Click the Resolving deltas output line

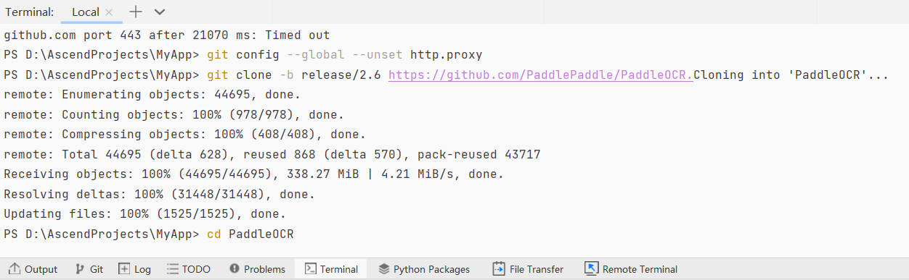[x=159, y=195]
